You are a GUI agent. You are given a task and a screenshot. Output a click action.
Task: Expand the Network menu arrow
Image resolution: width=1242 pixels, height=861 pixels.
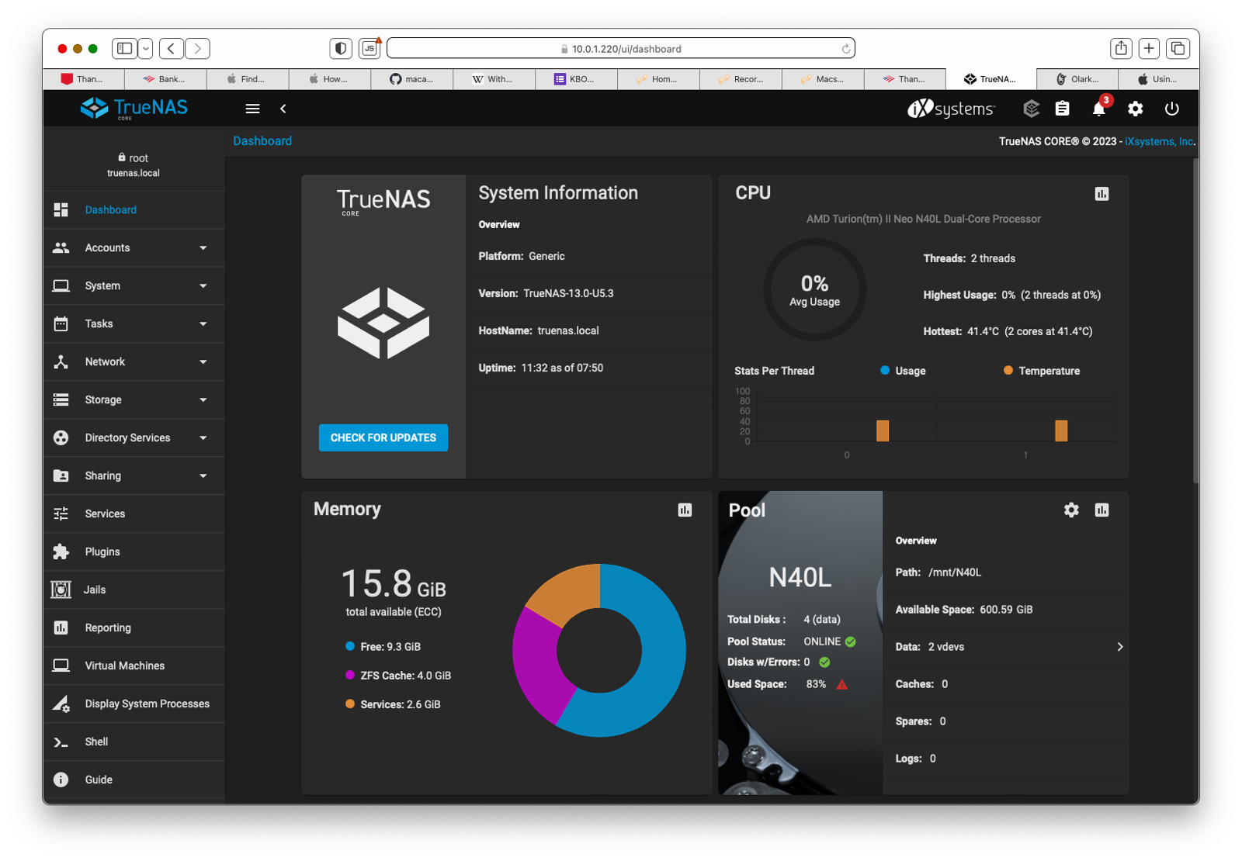[x=203, y=362]
